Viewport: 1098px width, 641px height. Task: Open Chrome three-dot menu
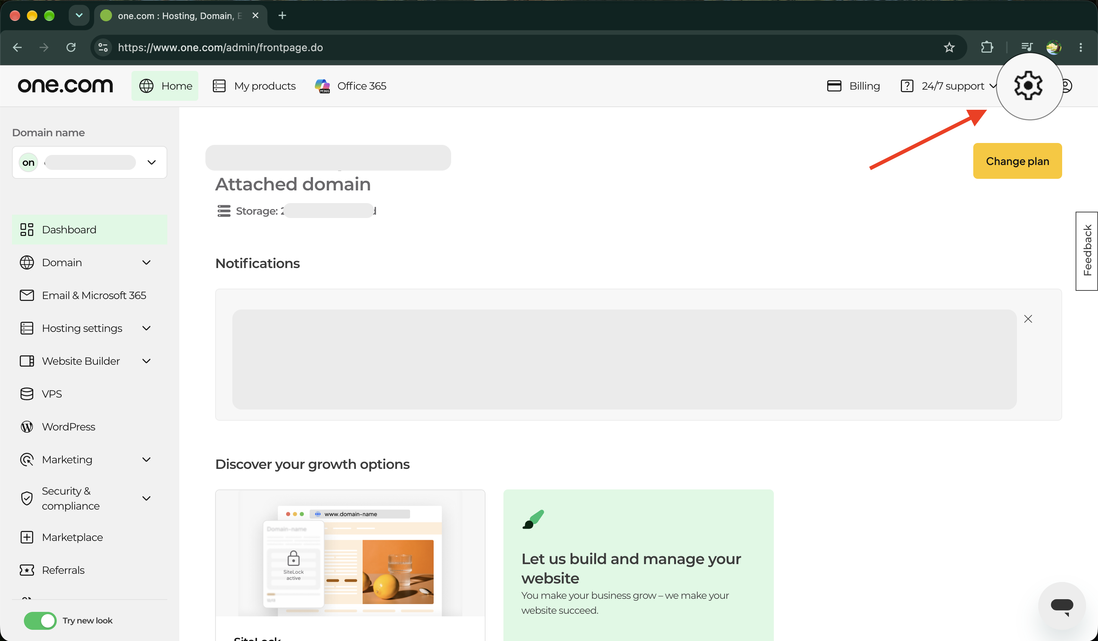pos(1080,47)
